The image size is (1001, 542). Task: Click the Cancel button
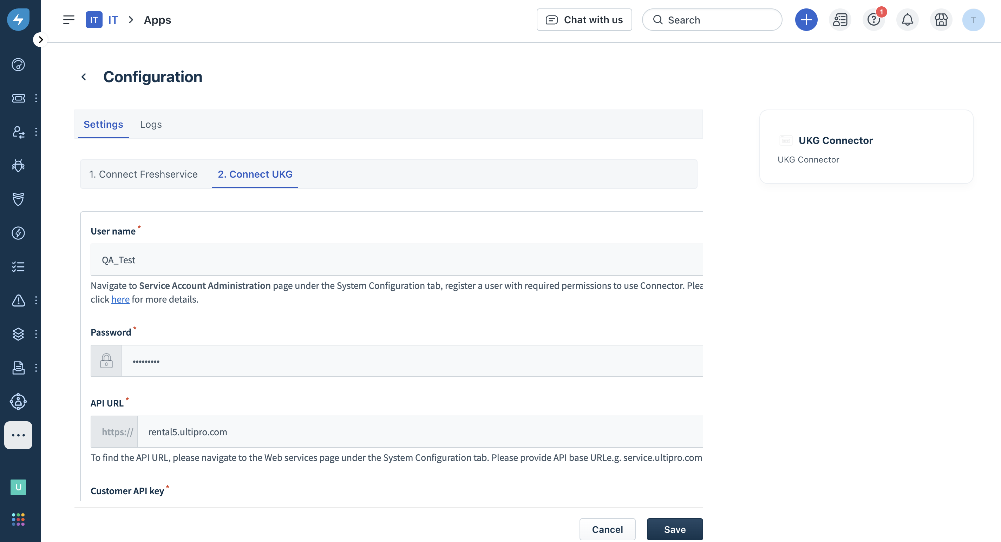(x=607, y=529)
